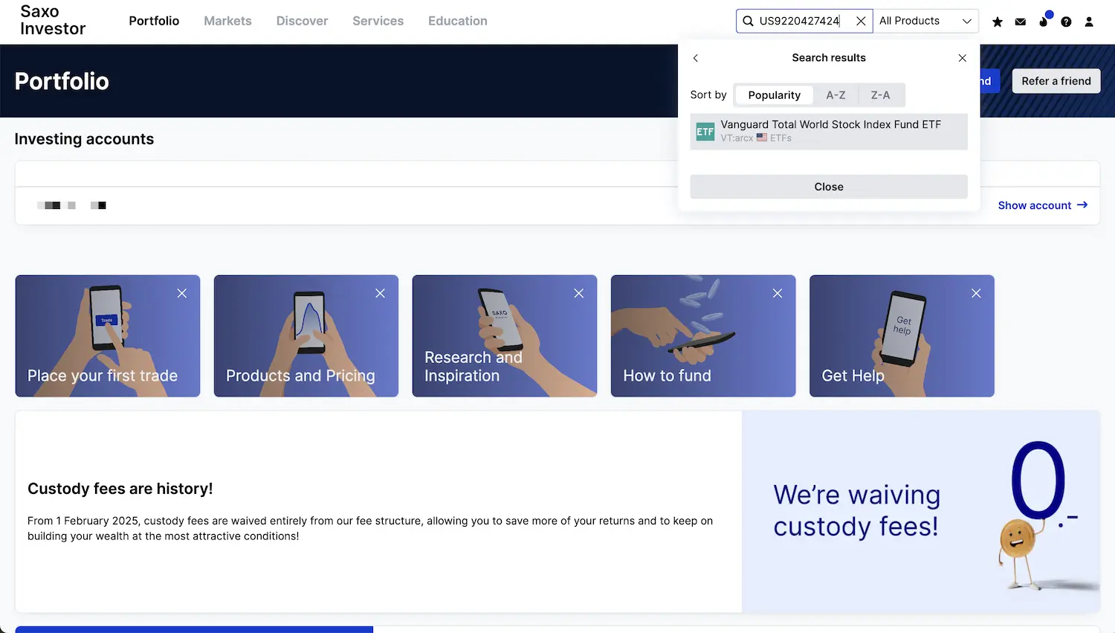The height and width of the screenshot is (633, 1115).
Task: Click the We're waiving custody fees banner
Action: [x=921, y=512]
